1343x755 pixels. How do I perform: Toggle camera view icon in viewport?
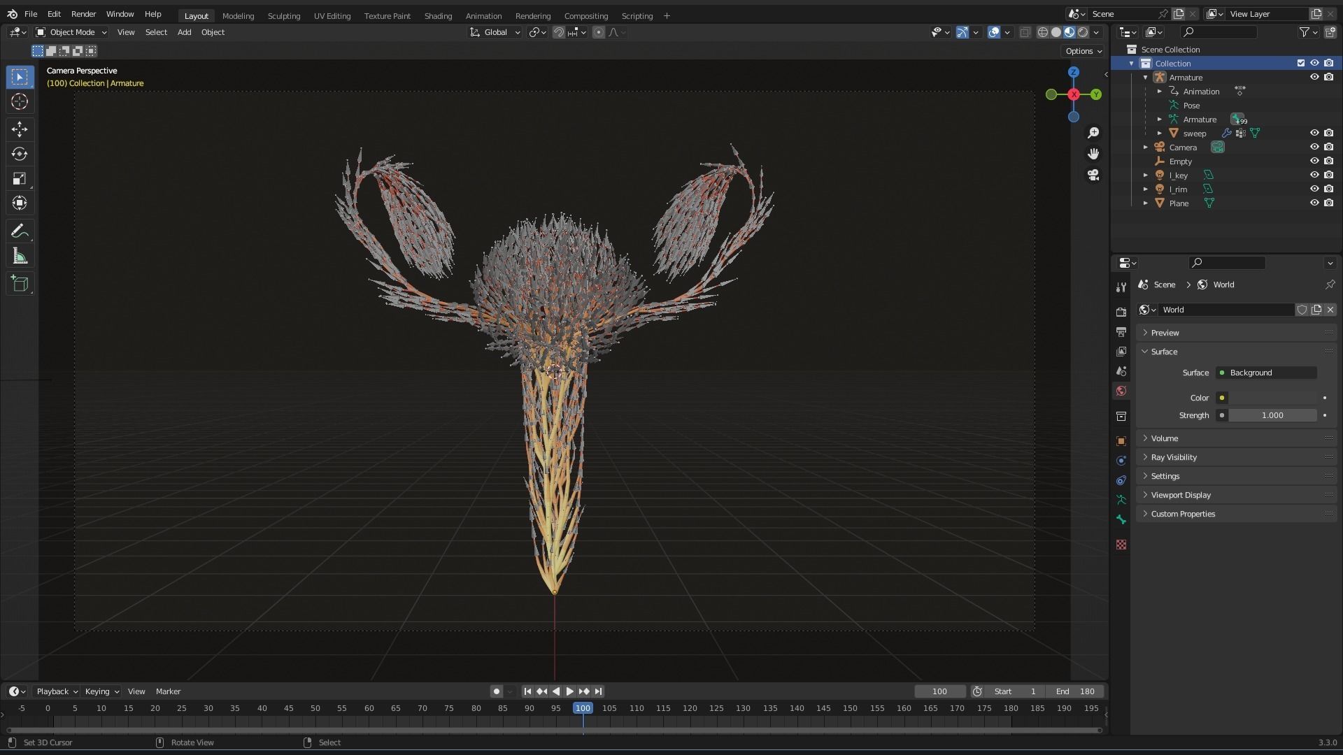tap(1093, 175)
